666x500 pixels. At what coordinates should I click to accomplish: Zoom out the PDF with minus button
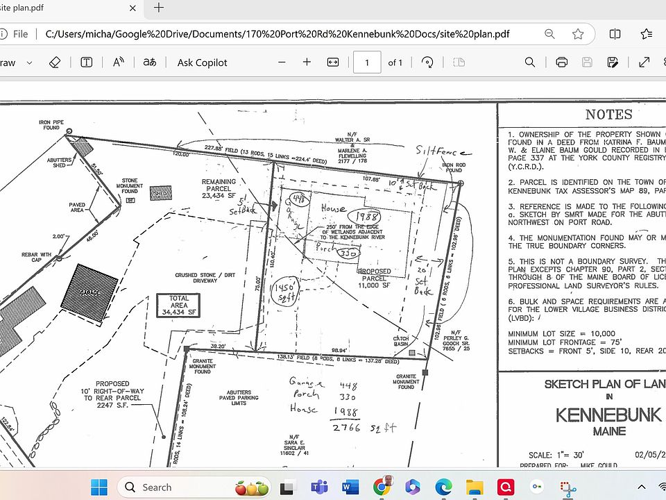[282, 62]
